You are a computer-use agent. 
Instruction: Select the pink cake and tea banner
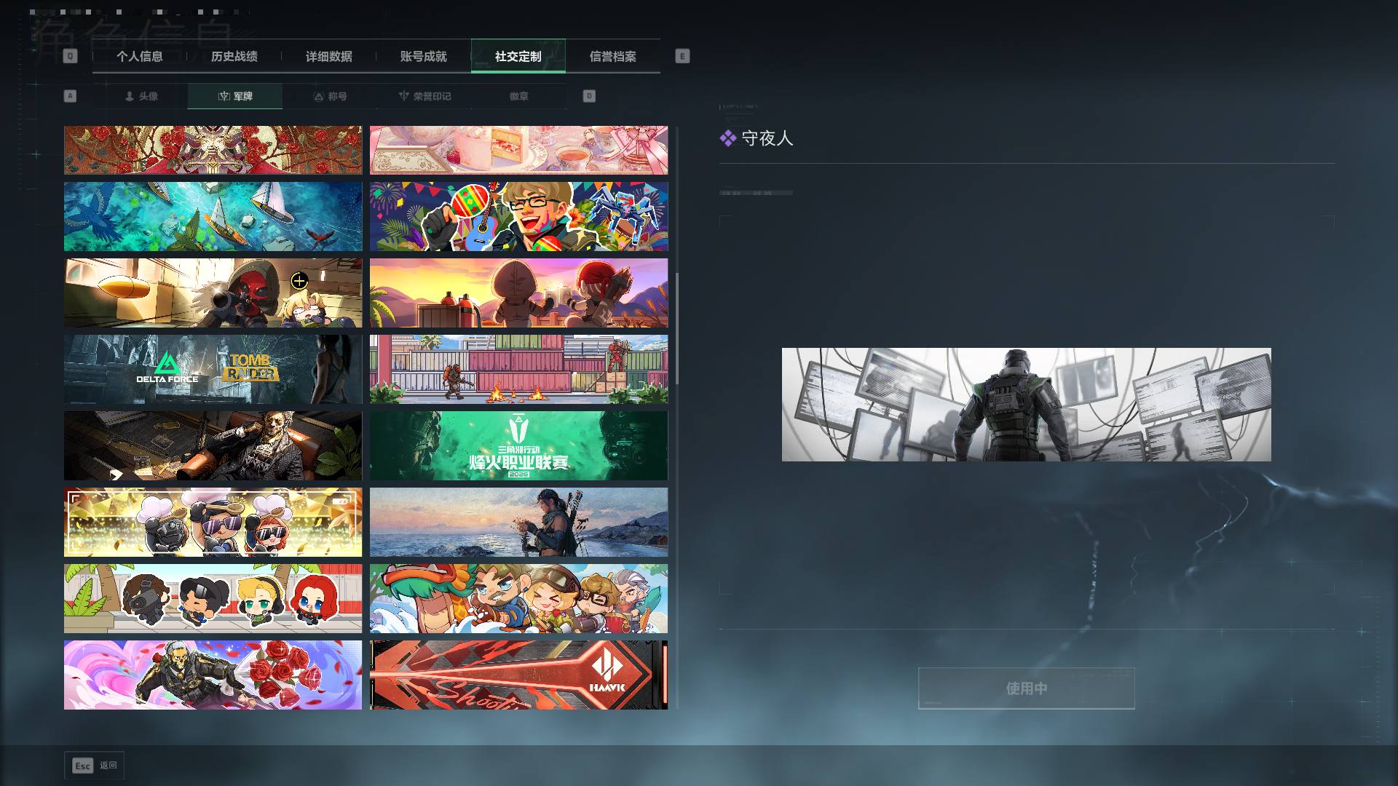pyautogui.click(x=518, y=150)
